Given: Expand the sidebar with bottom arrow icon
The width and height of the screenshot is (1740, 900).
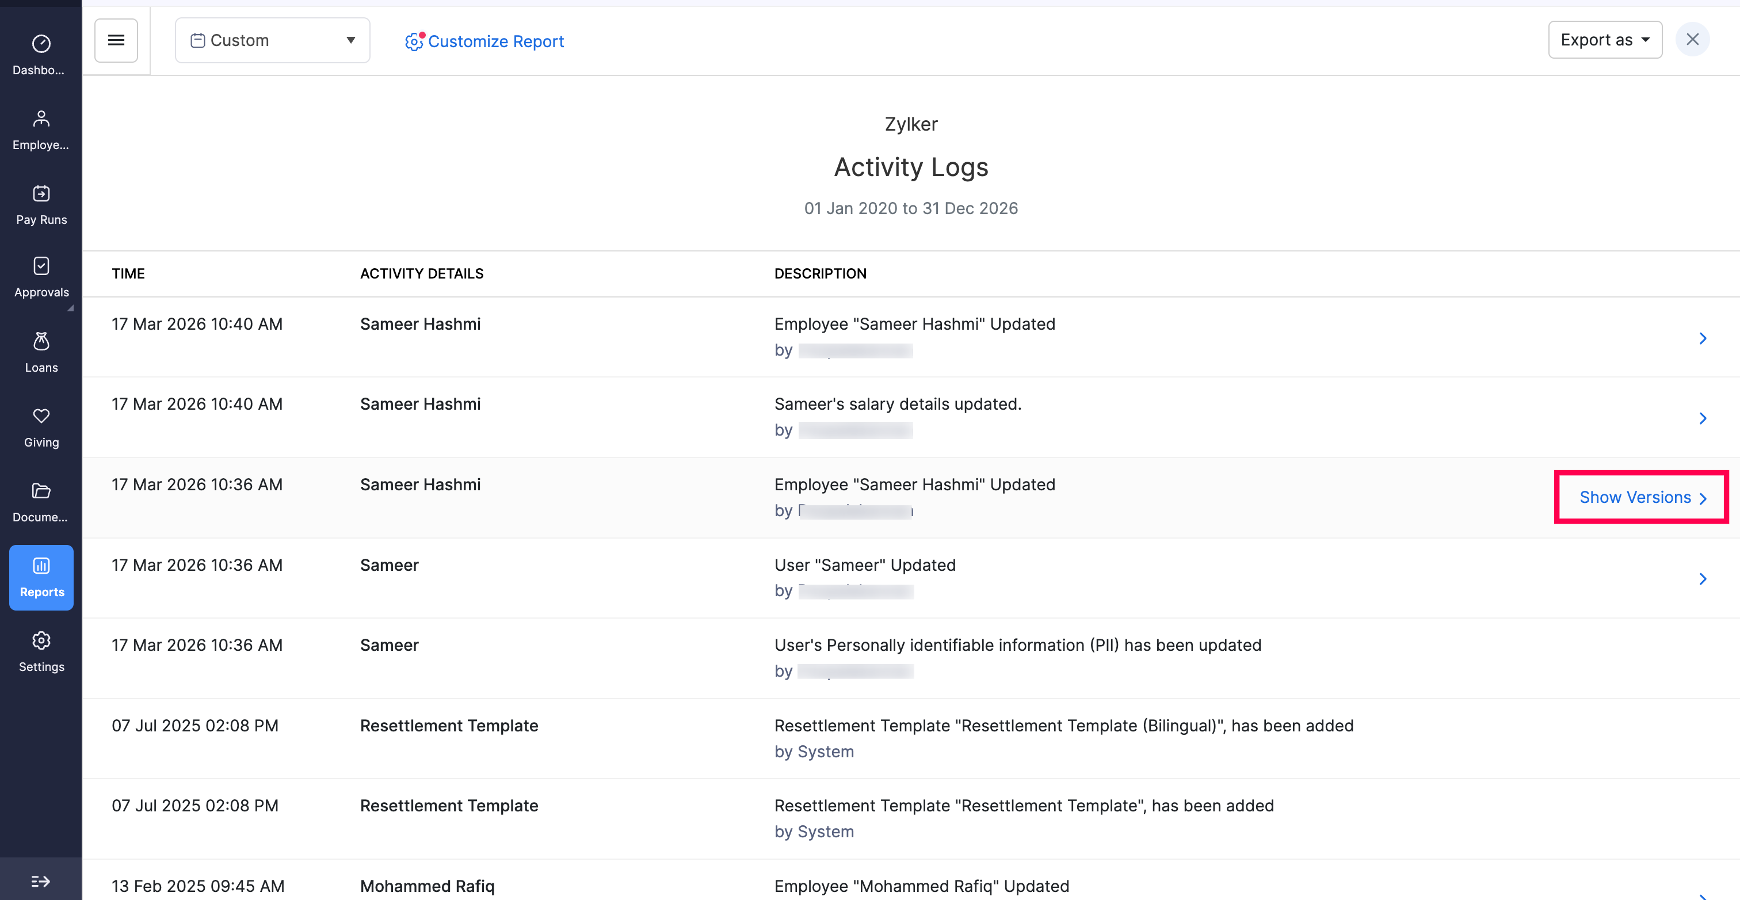Looking at the screenshot, I should point(40,881).
